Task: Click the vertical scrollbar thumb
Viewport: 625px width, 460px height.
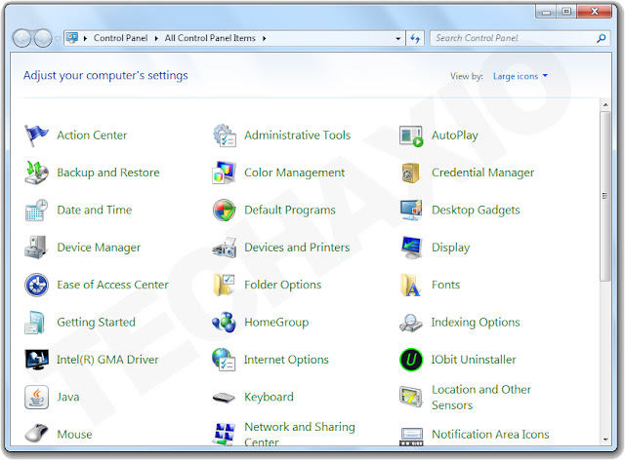Action: [x=605, y=197]
